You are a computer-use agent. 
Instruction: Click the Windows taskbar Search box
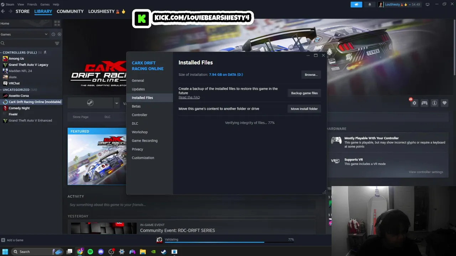click(x=37, y=252)
